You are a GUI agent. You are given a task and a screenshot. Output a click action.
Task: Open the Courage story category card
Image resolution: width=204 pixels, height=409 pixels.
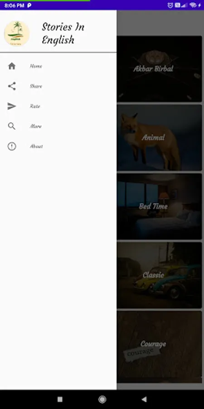tap(159, 347)
